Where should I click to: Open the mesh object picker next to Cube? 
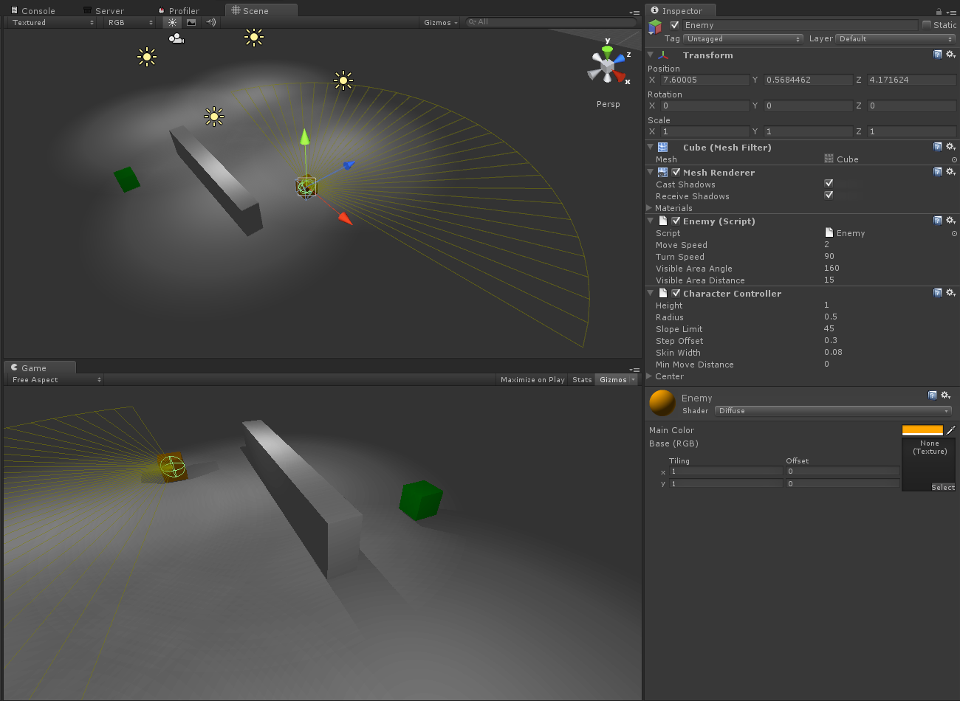(954, 159)
